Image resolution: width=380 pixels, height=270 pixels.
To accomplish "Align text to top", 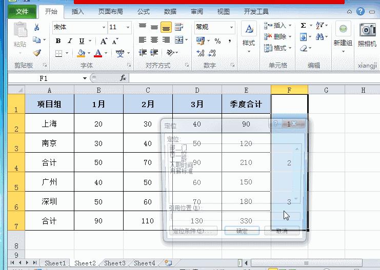I will click(x=143, y=27).
